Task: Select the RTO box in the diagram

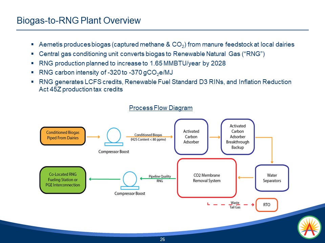Action: click(x=266, y=205)
